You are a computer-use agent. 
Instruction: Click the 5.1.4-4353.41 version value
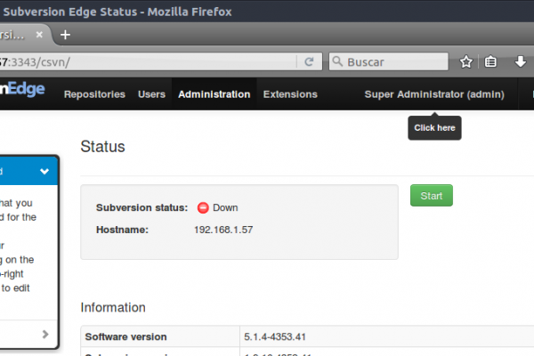(x=275, y=337)
